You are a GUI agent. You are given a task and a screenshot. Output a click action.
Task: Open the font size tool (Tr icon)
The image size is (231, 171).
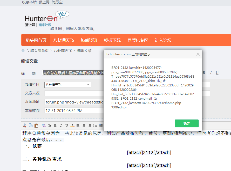(50, 125)
